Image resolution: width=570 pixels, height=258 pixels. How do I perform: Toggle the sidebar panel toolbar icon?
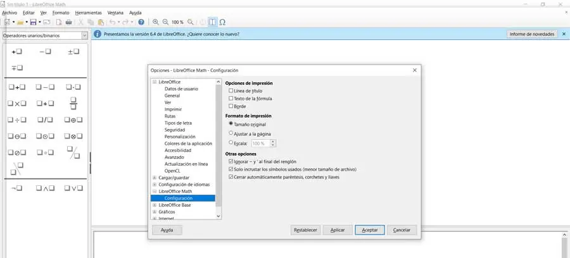click(x=213, y=22)
